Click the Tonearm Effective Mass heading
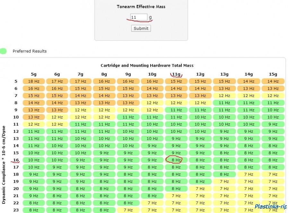This screenshot has height=213, width=289. point(141,6)
